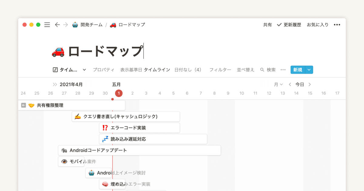Open the タイムライン view selector dropdown
The height and width of the screenshot is (191, 364).
point(84,69)
